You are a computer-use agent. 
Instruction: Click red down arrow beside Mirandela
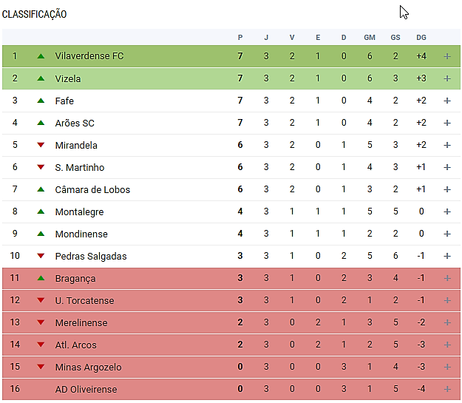[41, 145]
